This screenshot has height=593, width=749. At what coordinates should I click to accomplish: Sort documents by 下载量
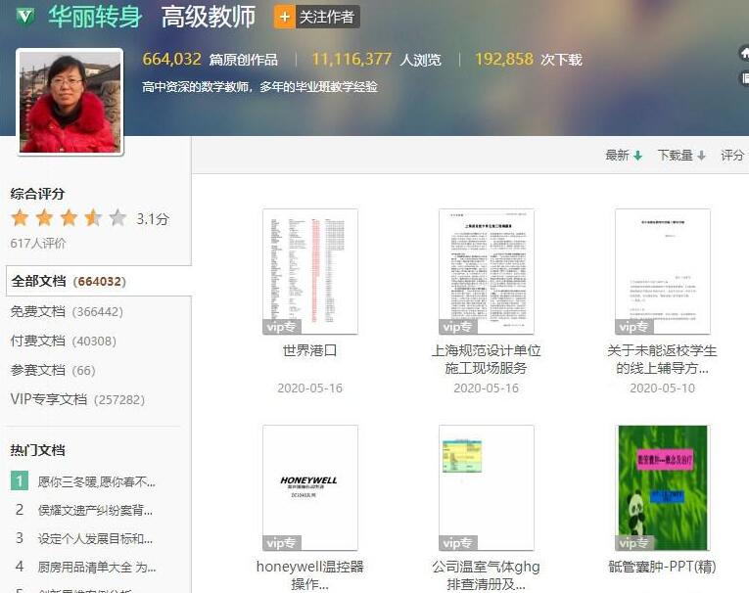675,156
